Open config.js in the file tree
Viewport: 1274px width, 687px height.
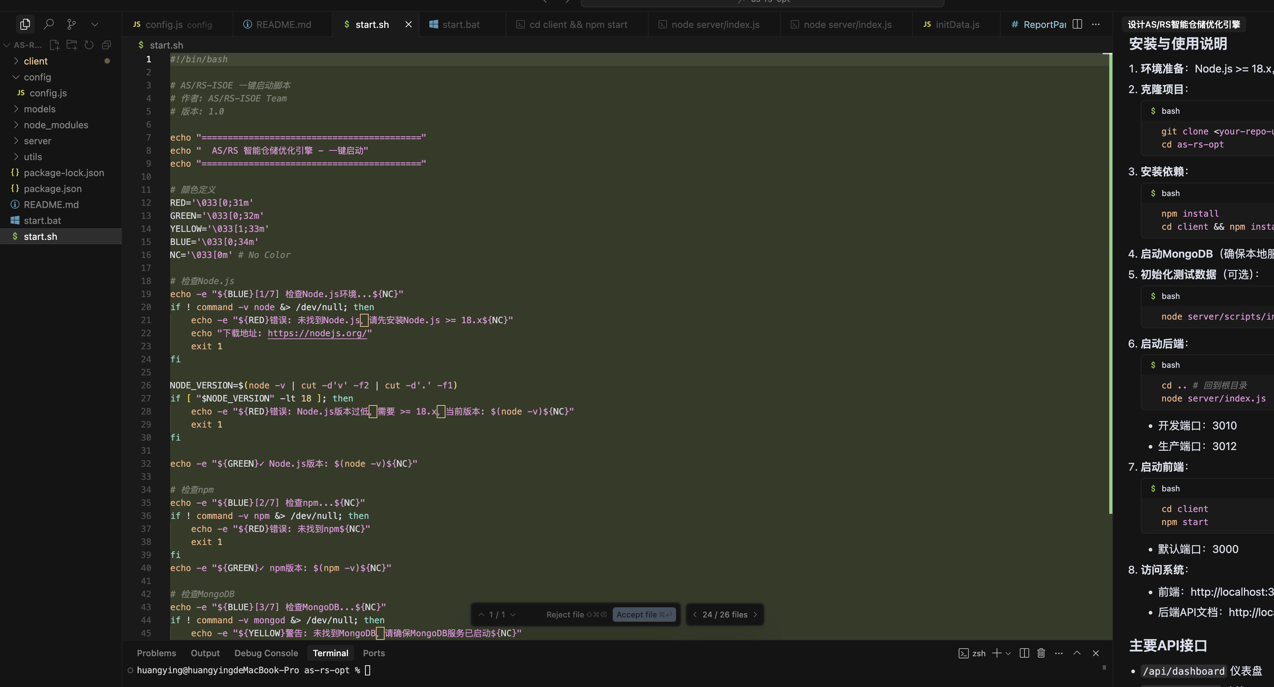[x=48, y=92]
